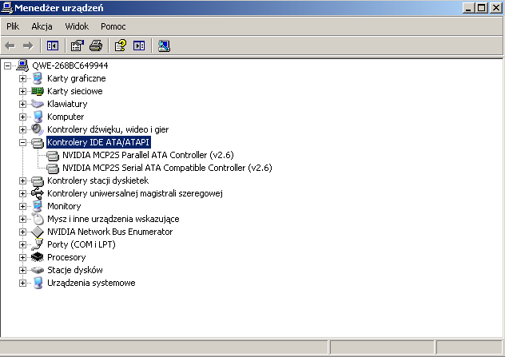Expand Karty graficzne category
Image resolution: width=505 pixels, height=357 pixels.
[22, 78]
